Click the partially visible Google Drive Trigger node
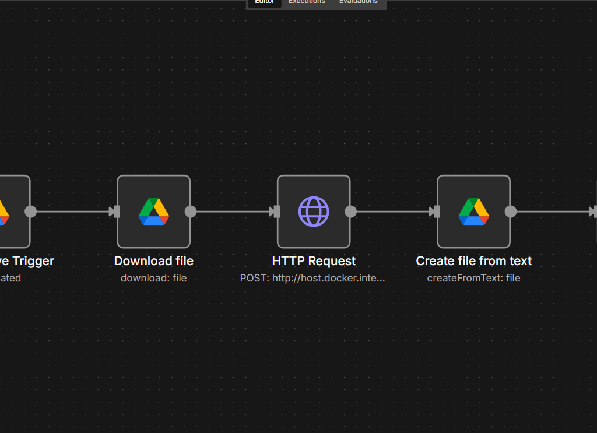The image size is (597, 433). point(12,212)
